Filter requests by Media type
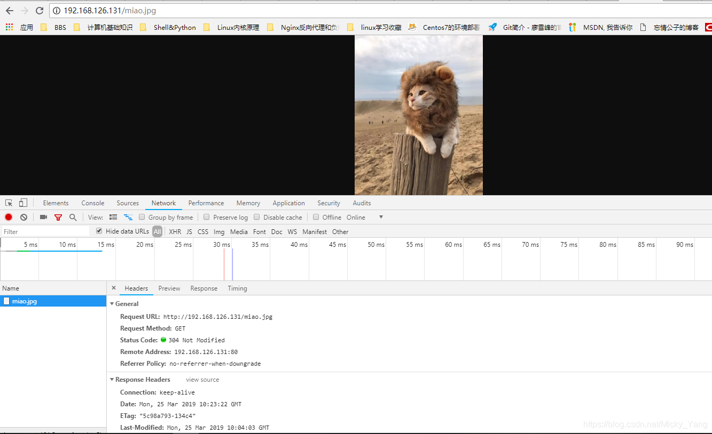Viewport: 712px width, 434px height. 239,231
